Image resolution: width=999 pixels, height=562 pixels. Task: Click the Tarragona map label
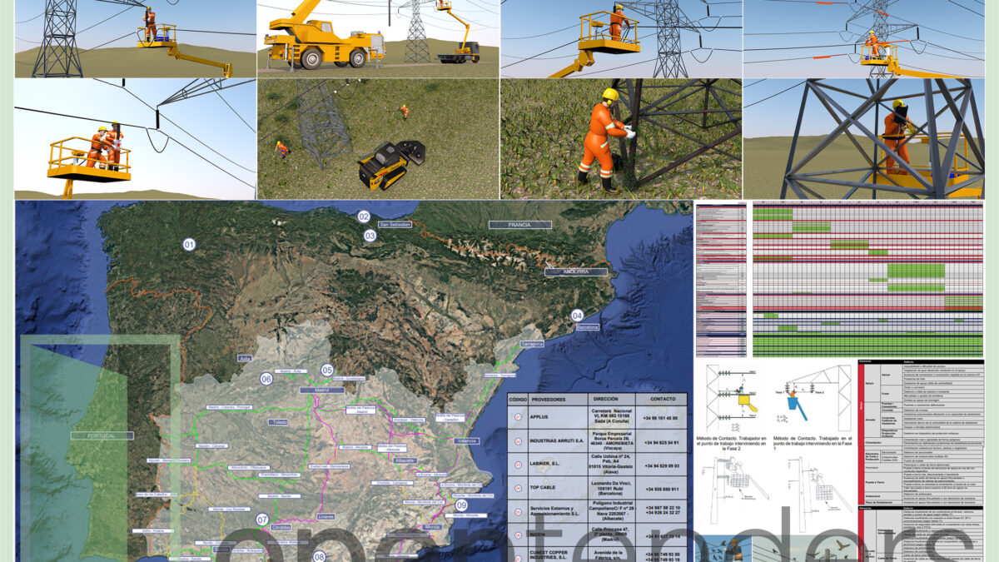531,344
